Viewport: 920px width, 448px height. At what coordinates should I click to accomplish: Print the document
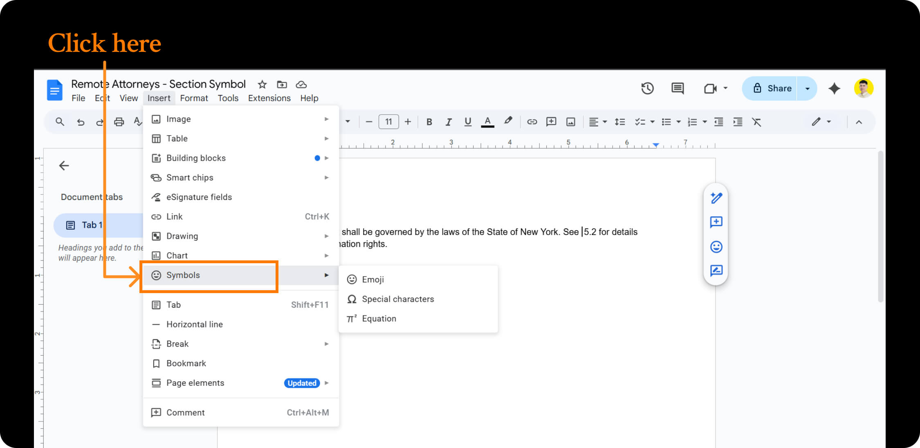(x=119, y=122)
